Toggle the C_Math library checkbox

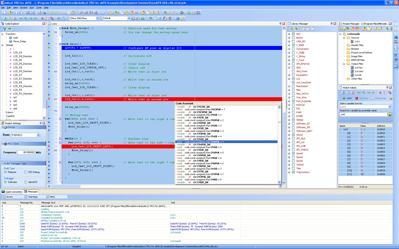293,45
